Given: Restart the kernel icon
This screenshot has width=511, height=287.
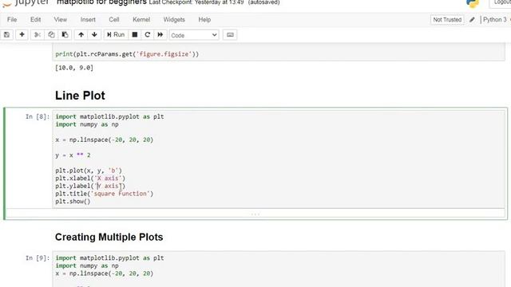Looking at the screenshot, I should coord(147,35).
